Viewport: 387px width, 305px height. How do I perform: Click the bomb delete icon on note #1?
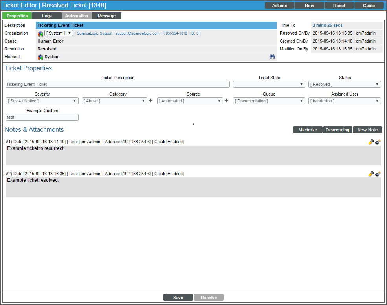click(x=378, y=142)
